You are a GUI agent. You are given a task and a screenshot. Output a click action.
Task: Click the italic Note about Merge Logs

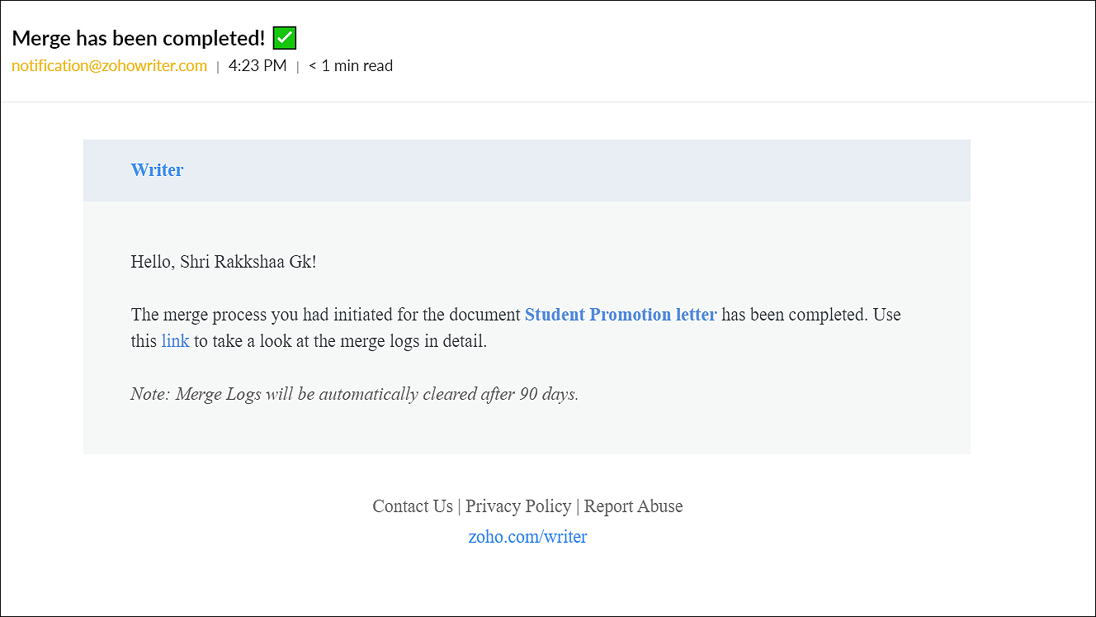[x=355, y=394]
